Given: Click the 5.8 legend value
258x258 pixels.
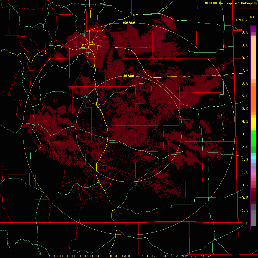Looking at the screenshot, I should [245, 96].
